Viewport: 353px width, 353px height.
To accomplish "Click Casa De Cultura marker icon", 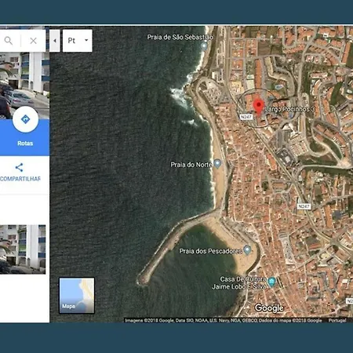I will [x=272, y=282].
